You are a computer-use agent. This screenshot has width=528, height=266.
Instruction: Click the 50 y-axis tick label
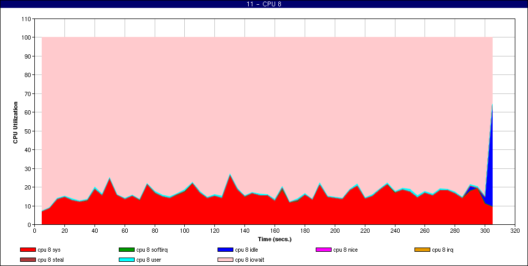click(x=27, y=131)
